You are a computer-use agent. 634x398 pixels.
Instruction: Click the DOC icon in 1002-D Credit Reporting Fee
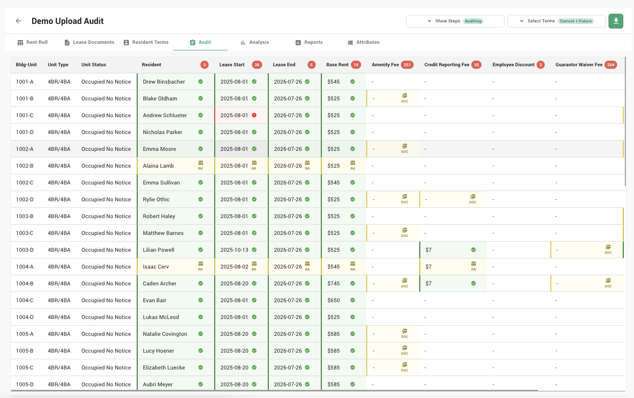473,199
